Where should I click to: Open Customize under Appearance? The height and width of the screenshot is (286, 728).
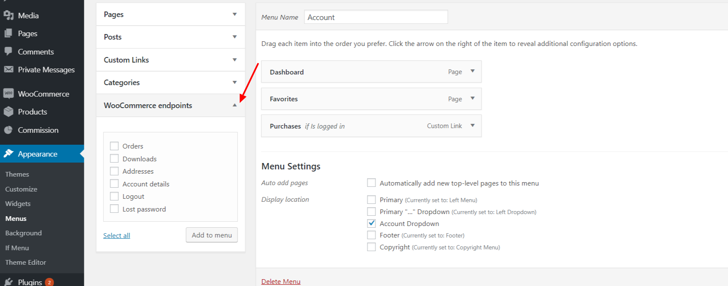coord(21,189)
